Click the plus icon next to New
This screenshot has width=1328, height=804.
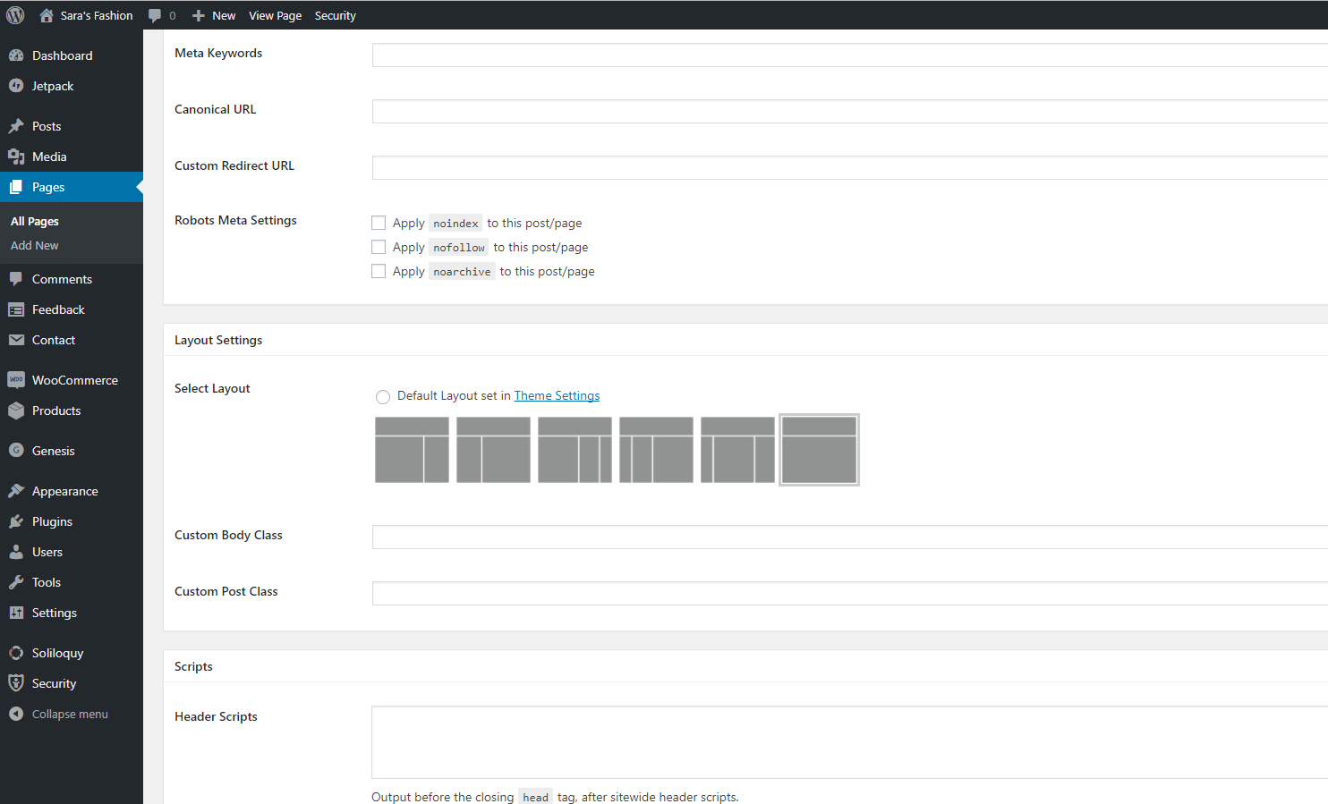pos(199,15)
